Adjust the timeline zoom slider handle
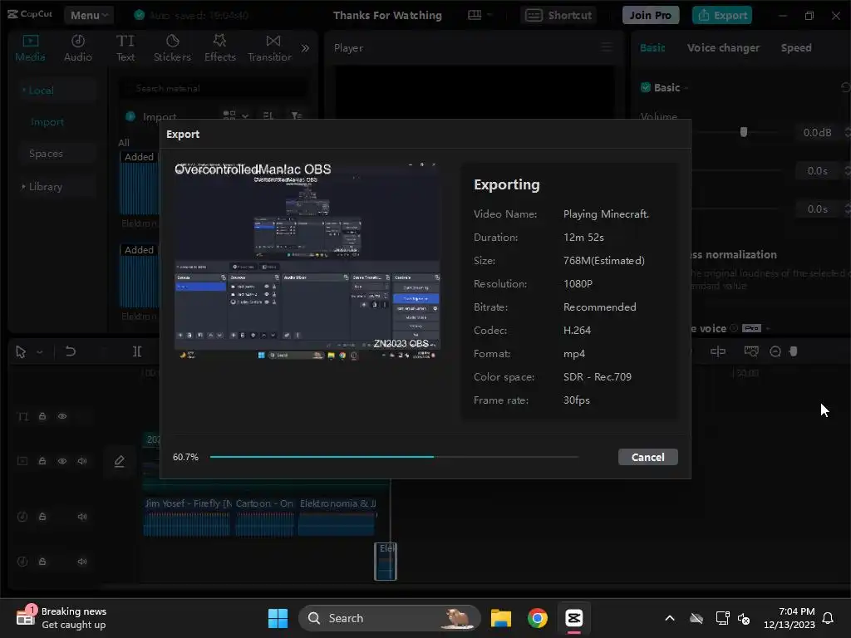This screenshot has height=638, width=851. point(794,351)
